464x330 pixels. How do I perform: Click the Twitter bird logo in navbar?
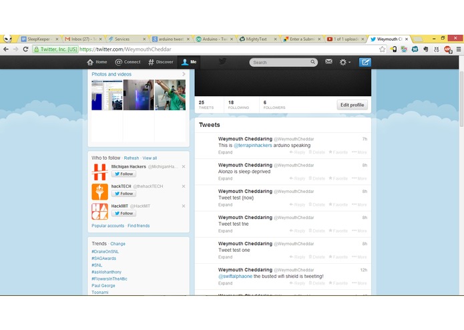point(222,61)
